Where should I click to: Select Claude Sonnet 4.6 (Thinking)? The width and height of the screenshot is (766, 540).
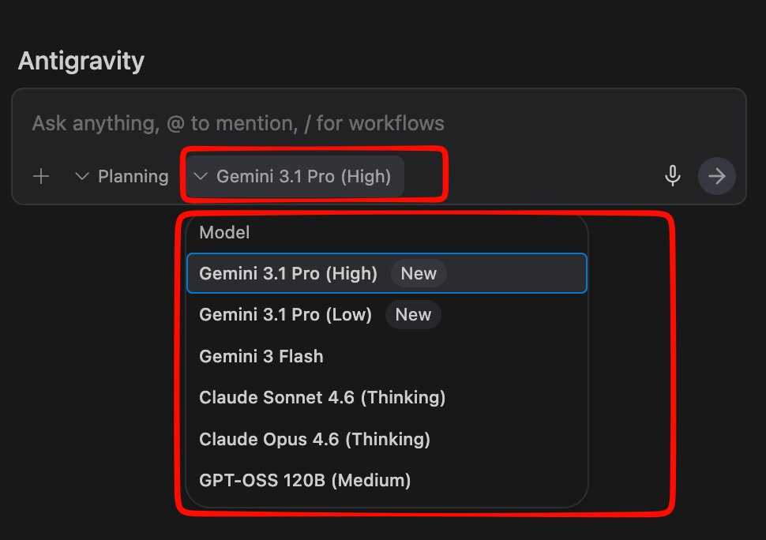pyautogui.click(x=322, y=397)
